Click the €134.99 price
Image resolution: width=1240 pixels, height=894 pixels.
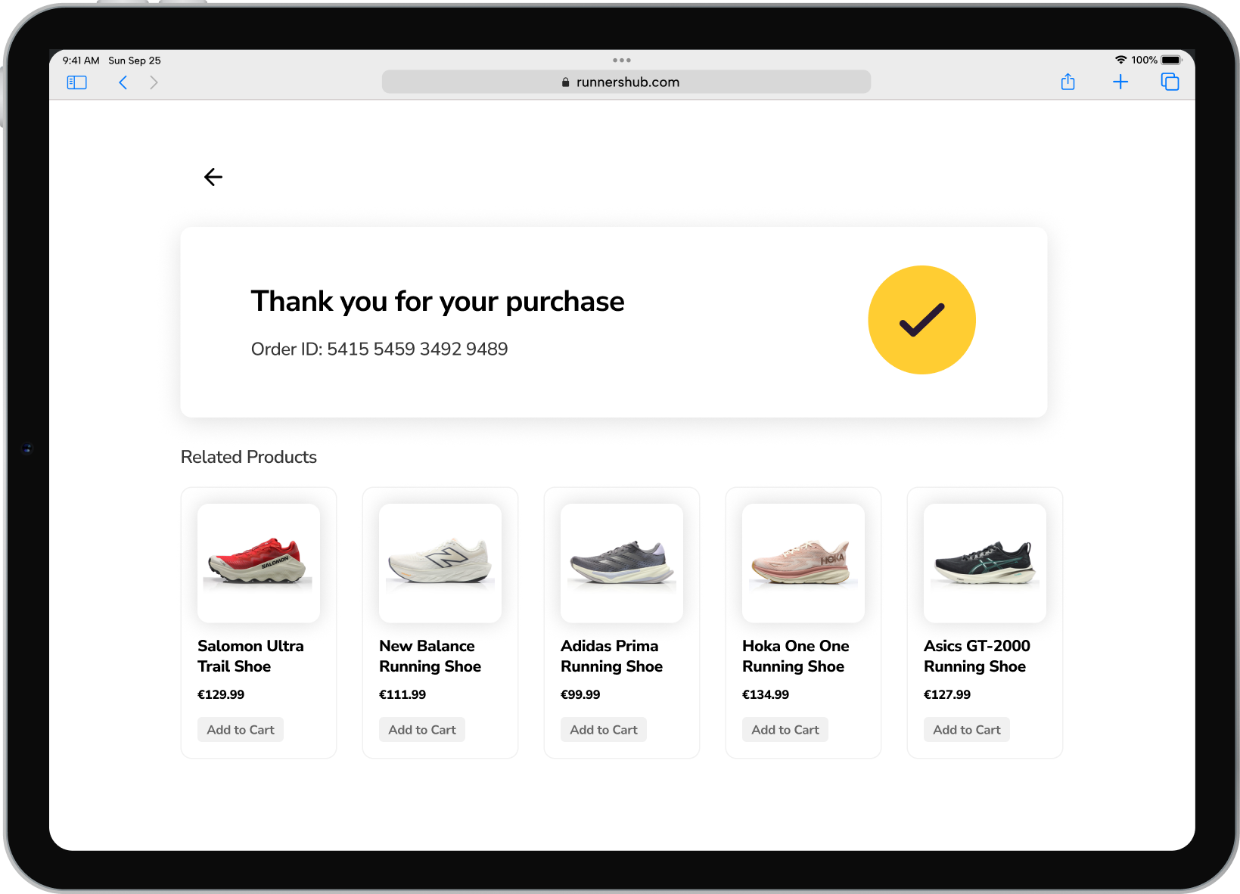click(x=766, y=694)
